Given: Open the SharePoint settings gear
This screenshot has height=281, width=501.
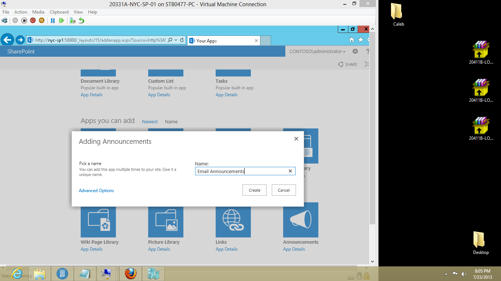Looking at the screenshot, I should (x=355, y=52).
